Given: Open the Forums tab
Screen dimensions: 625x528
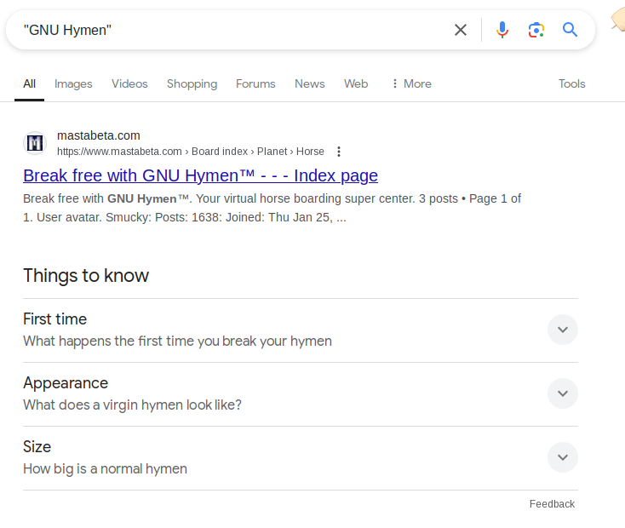Looking at the screenshot, I should click(255, 83).
